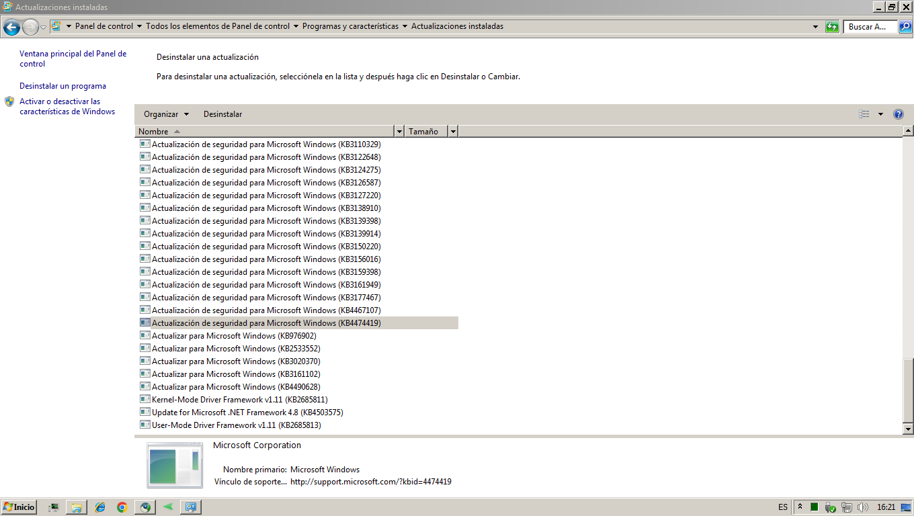Expand the Panel de control breadcrumb arrow
This screenshot has width=914, height=516.
139,27
